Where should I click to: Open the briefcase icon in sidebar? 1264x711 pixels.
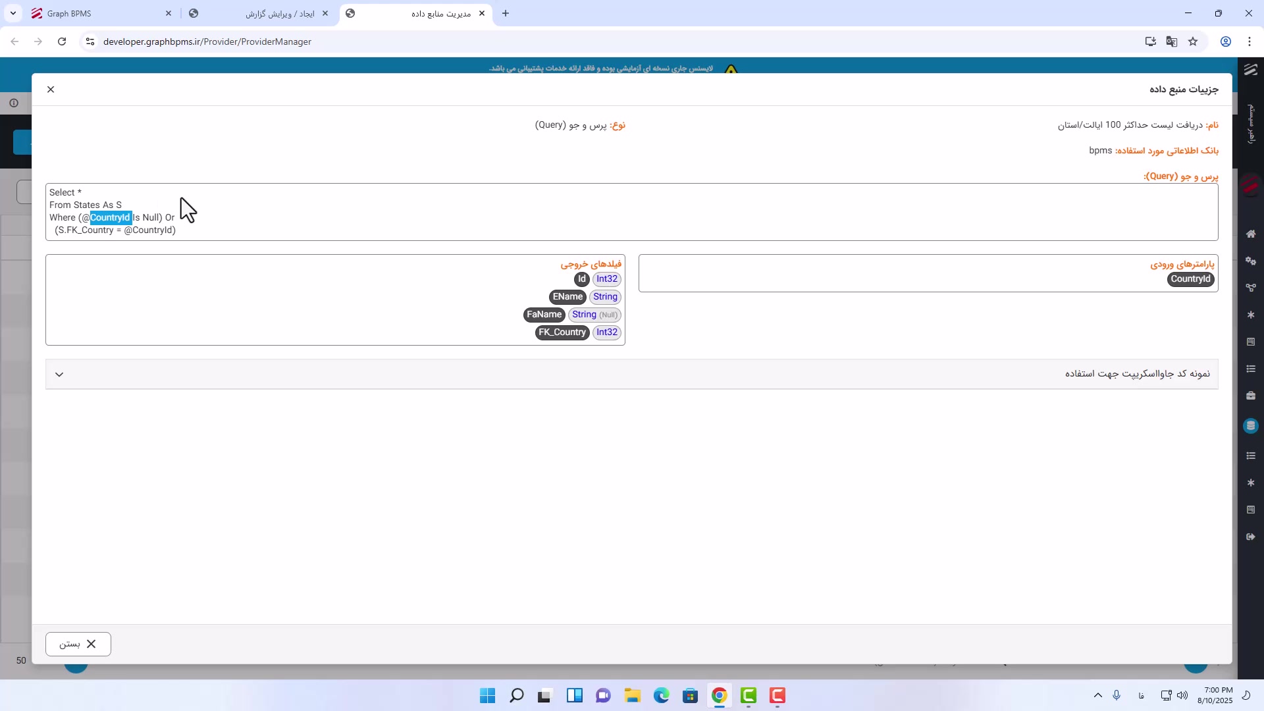point(1251,396)
